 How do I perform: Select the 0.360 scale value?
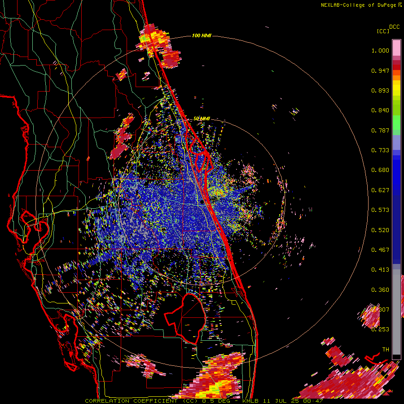point(380,290)
